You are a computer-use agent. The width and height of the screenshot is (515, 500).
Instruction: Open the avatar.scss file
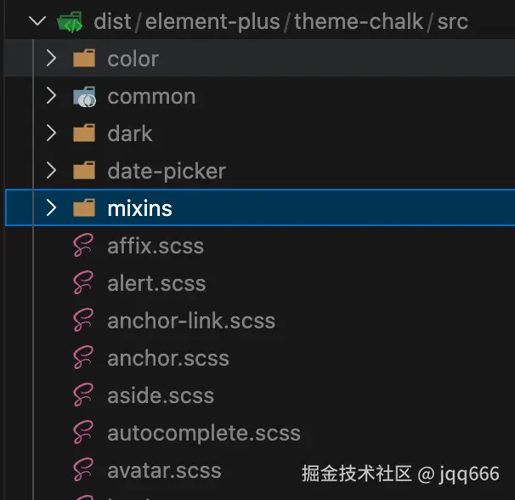tap(164, 470)
